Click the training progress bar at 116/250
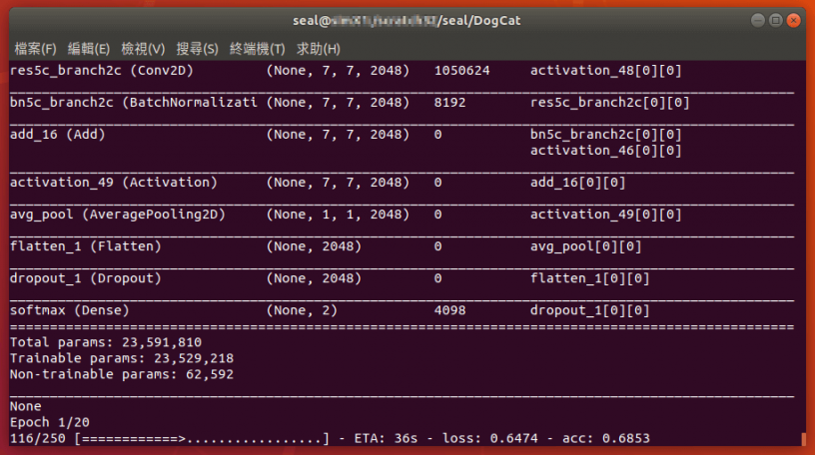 point(201,438)
